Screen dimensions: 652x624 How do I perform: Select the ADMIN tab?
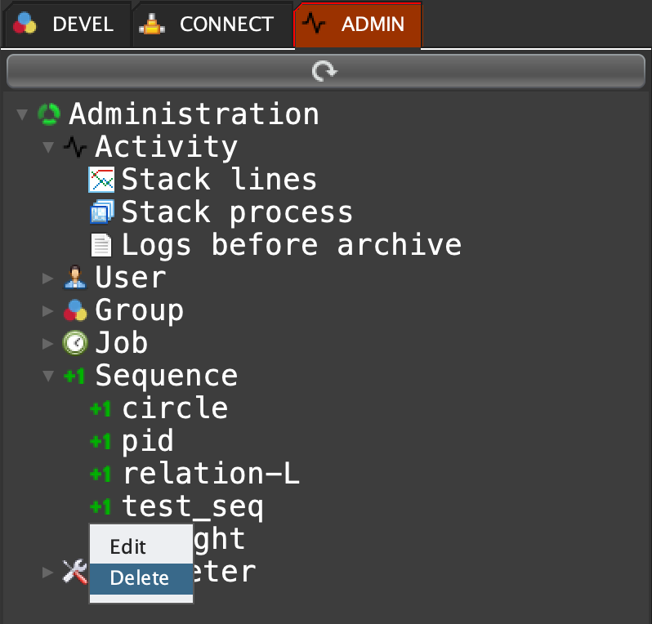[357, 25]
